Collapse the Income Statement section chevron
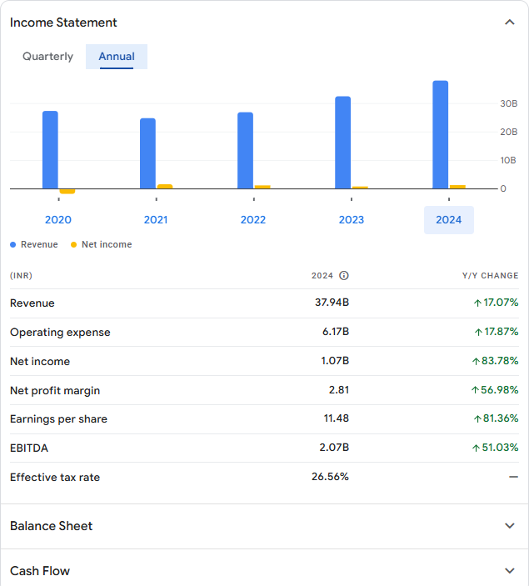The height and width of the screenshot is (586, 529). (x=510, y=23)
